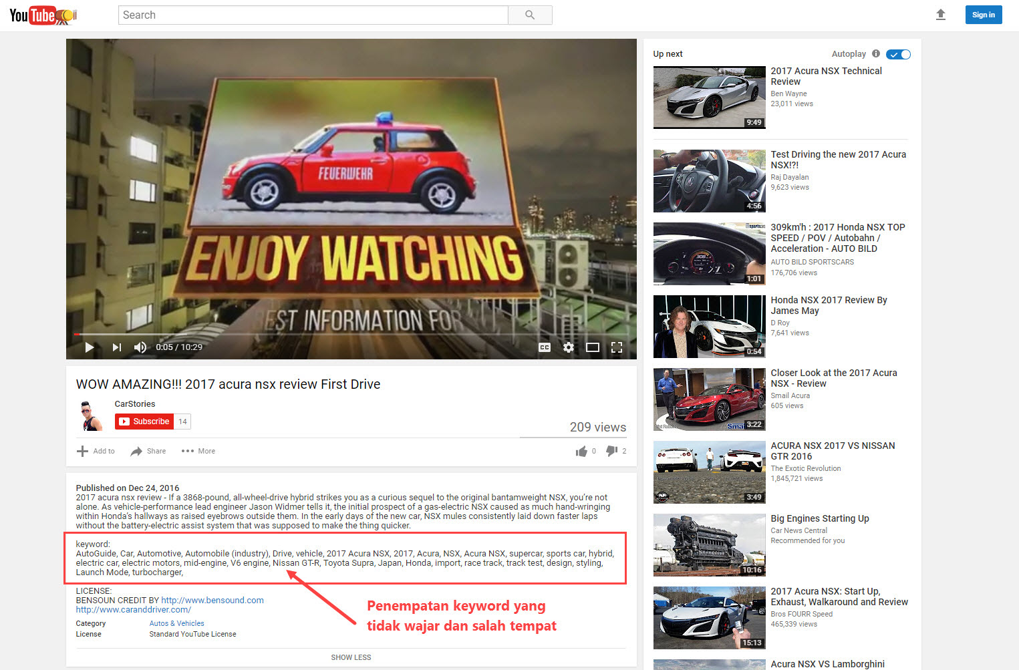This screenshot has height=670, width=1019.
Task: Click the YouTube logo
Action: pyautogui.click(x=43, y=15)
